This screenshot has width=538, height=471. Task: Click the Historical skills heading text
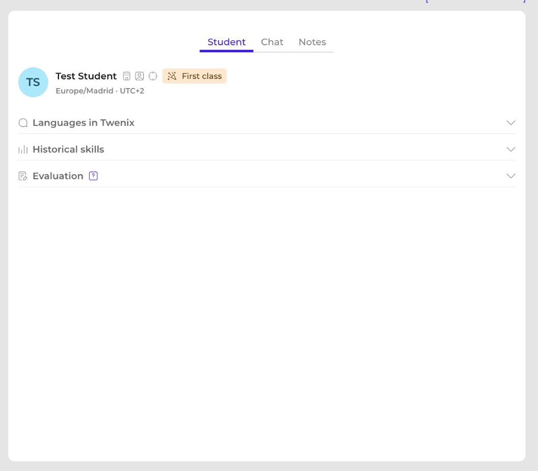click(68, 149)
